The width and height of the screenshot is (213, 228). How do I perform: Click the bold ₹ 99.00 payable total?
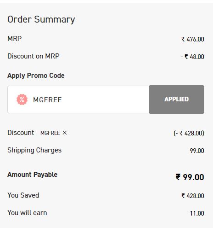coord(190,177)
